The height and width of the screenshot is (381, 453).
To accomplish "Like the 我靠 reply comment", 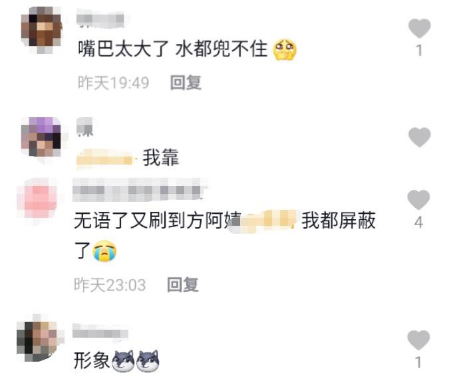I will (x=419, y=137).
